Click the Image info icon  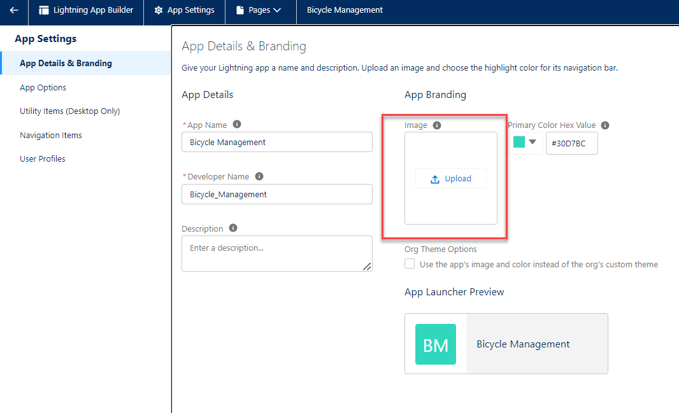437,125
